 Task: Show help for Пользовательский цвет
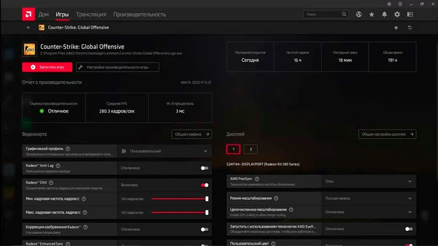(273, 243)
